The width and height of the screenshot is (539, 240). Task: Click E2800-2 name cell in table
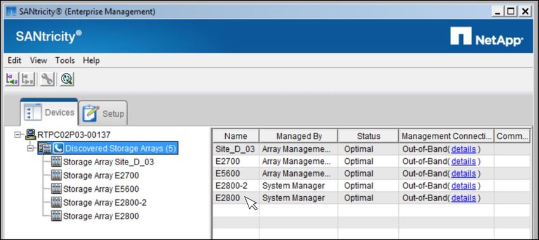[x=236, y=185]
